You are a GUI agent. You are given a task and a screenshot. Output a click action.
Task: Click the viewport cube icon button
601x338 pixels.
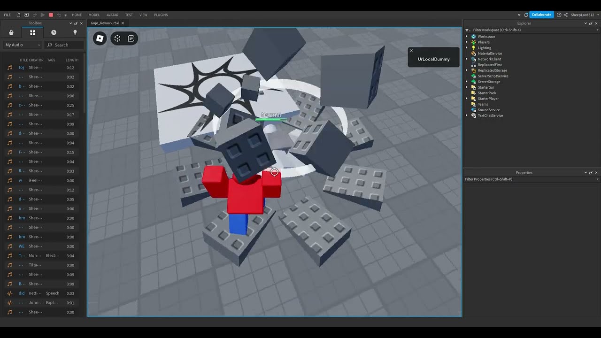pos(117,38)
